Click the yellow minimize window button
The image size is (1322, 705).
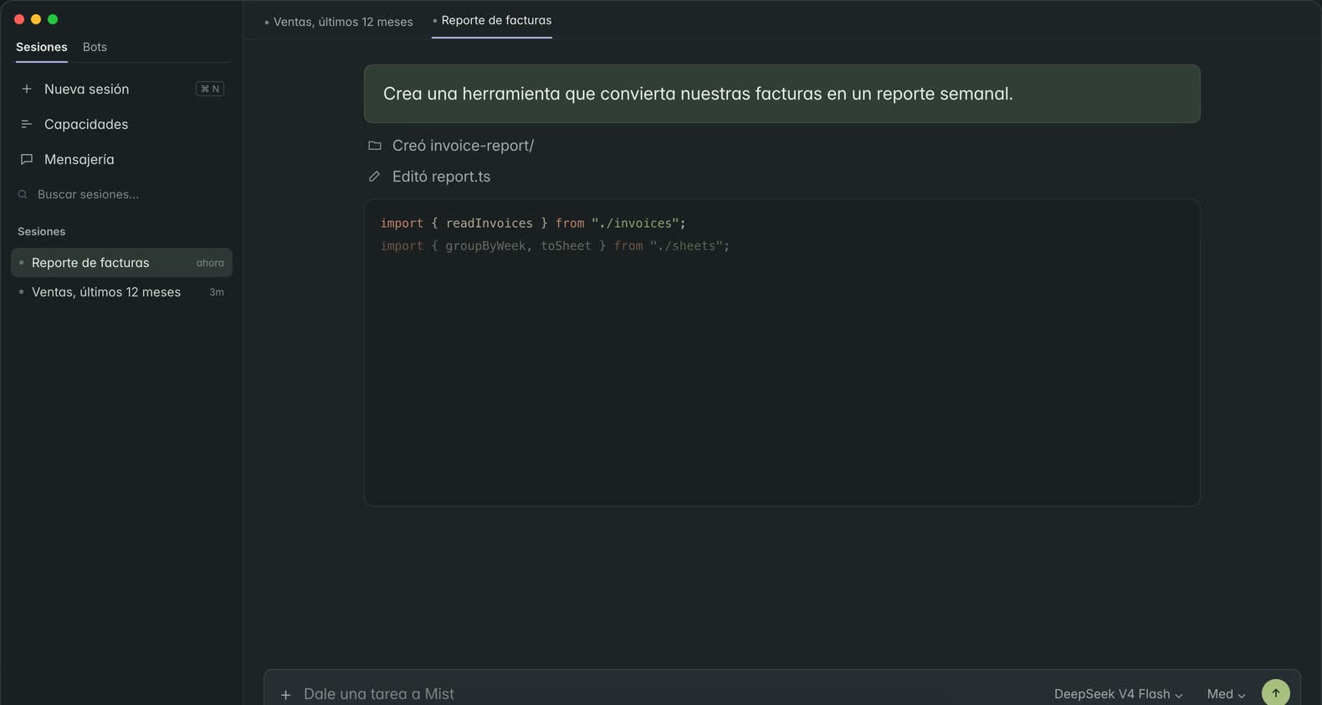[x=36, y=19]
